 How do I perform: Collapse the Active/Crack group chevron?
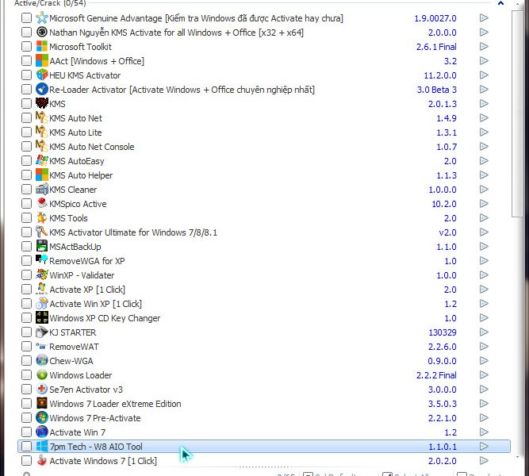point(500,3)
